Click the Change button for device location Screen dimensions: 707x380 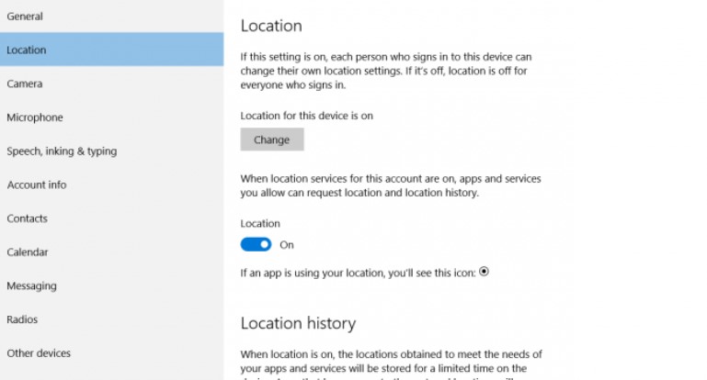272,140
